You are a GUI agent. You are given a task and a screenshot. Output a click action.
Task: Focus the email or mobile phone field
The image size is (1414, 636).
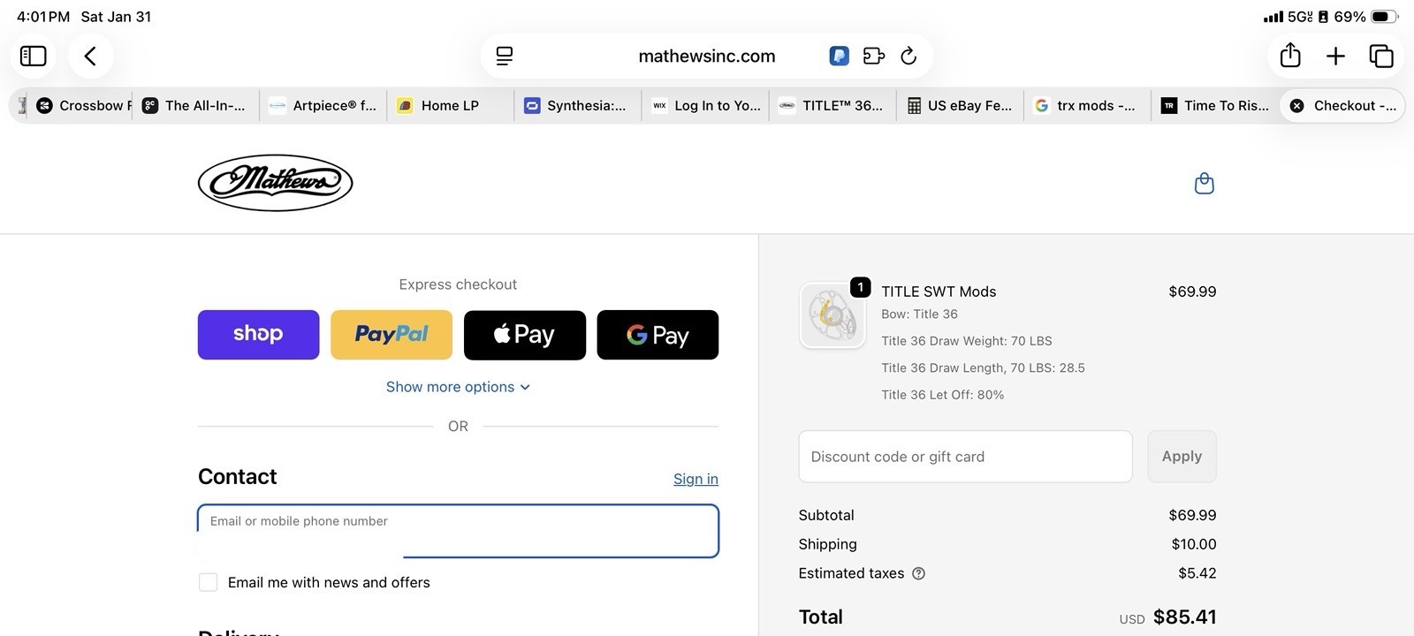pyautogui.click(x=458, y=531)
